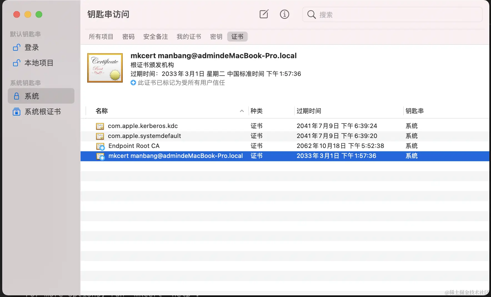491x297 pixels.
Task: Click the mkcert certificate title in details header
Action: click(214, 55)
